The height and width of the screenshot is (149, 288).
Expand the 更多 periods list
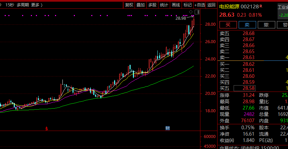tap(36, 5)
